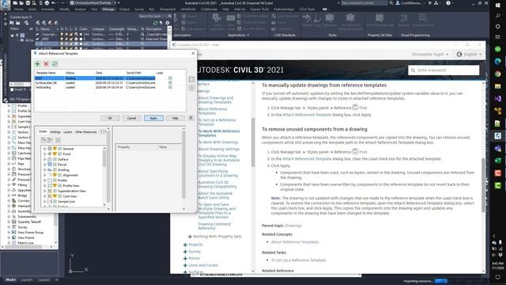Open the Manage ribbon tab

coord(108,9)
